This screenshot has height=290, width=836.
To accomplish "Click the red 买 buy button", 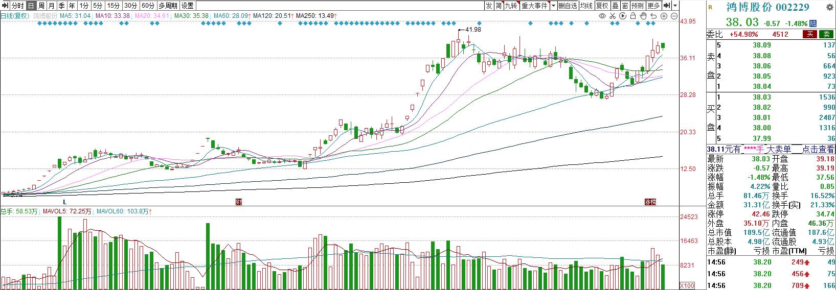I will tap(809, 34).
